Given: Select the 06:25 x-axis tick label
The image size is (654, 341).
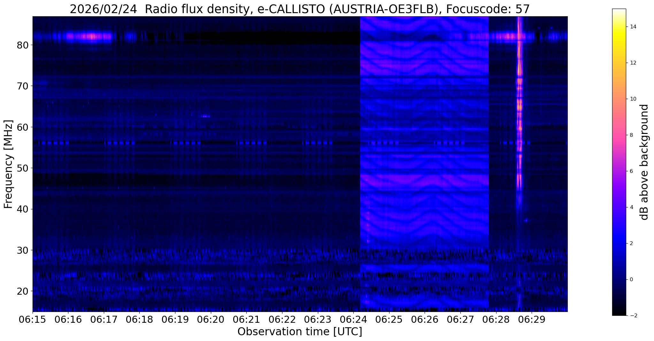Looking at the screenshot, I should point(389,320).
